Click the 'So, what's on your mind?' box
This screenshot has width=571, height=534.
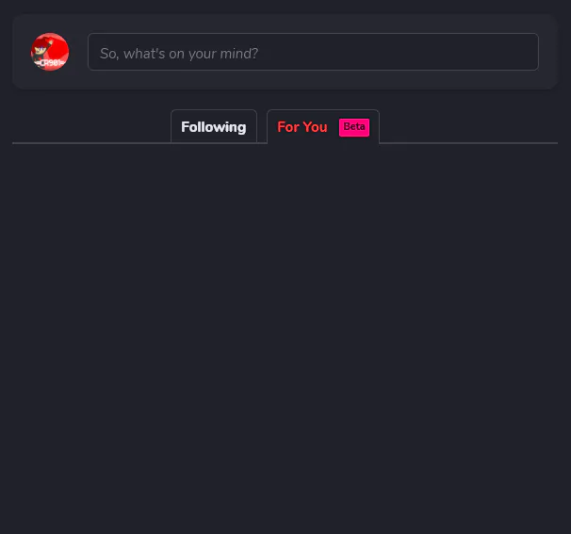click(313, 52)
